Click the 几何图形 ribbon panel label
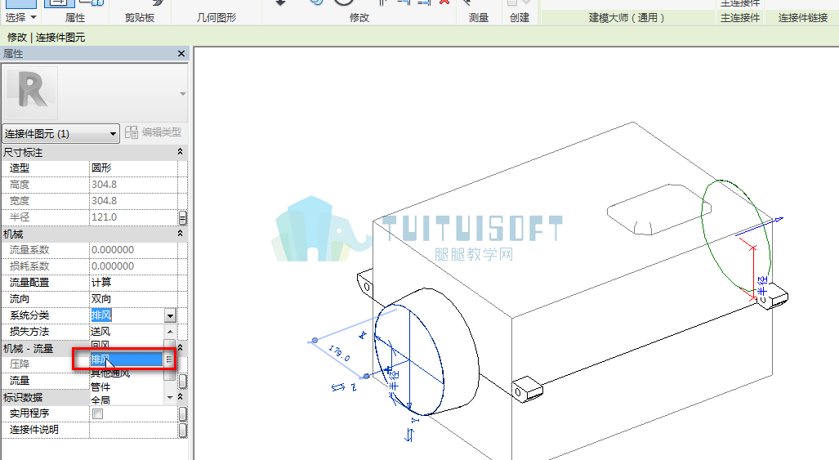The image size is (839, 460). pyautogui.click(x=216, y=18)
